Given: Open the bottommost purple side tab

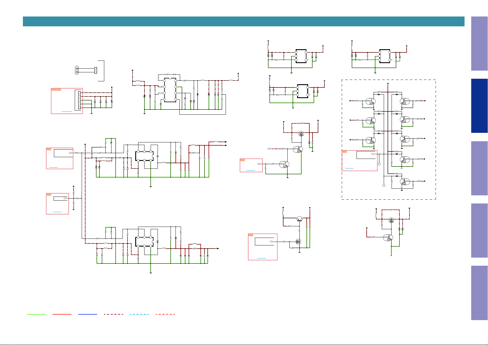Looking at the screenshot, I should [479, 293].
